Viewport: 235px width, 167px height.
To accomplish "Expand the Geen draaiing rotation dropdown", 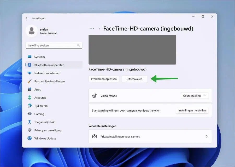I will 194,96.
